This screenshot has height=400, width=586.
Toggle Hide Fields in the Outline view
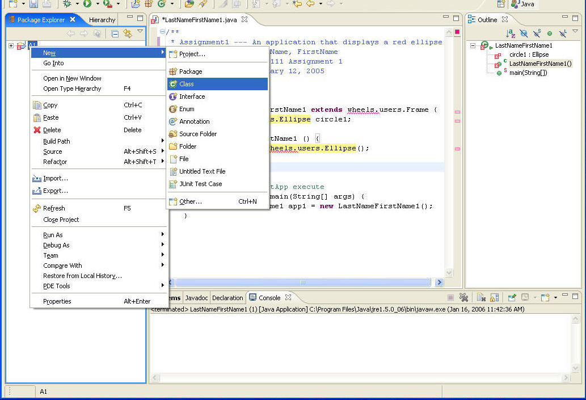pos(524,33)
